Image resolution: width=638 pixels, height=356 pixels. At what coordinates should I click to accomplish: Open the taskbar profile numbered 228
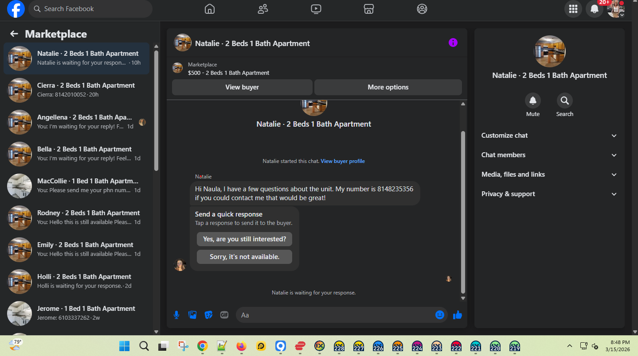click(339, 346)
